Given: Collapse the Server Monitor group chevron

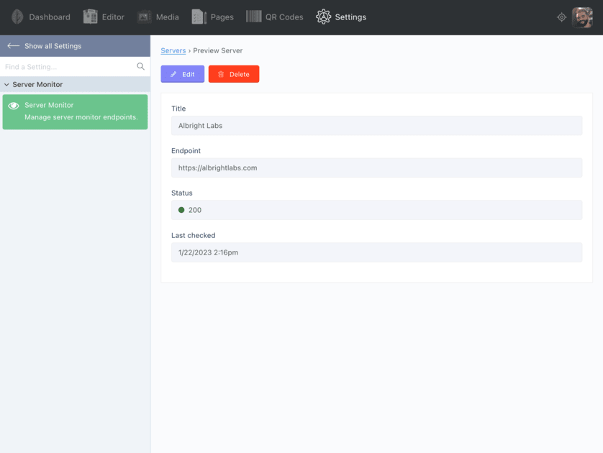Looking at the screenshot, I should (6, 85).
